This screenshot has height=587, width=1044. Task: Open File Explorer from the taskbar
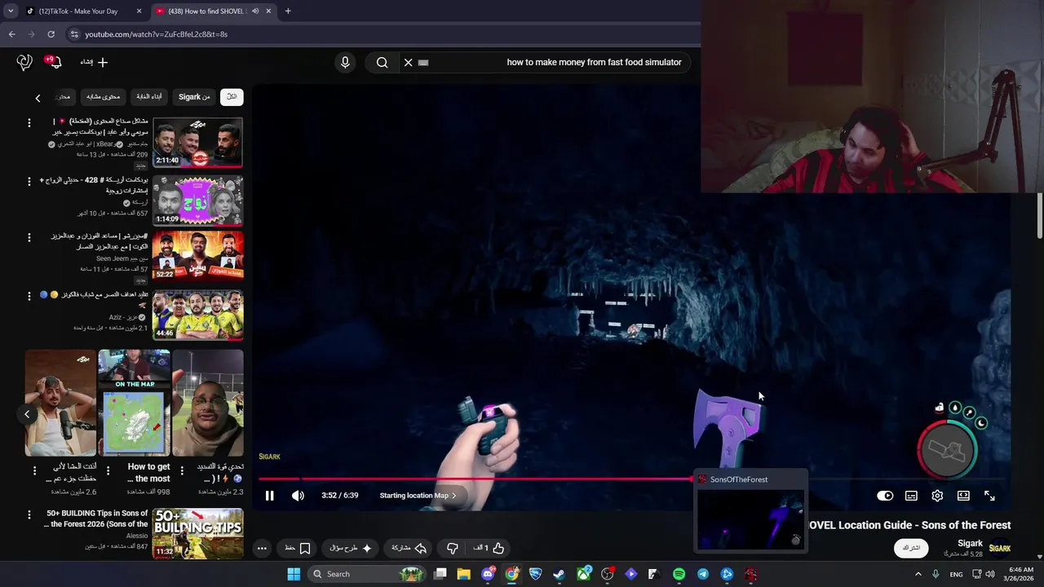(x=463, y=574)
